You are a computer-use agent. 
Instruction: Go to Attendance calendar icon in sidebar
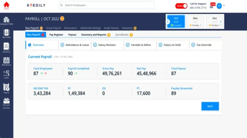6,61
